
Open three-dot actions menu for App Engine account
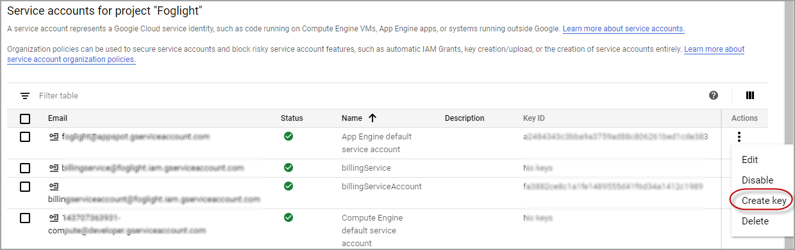pyautogui.click(x=740, y=136)
